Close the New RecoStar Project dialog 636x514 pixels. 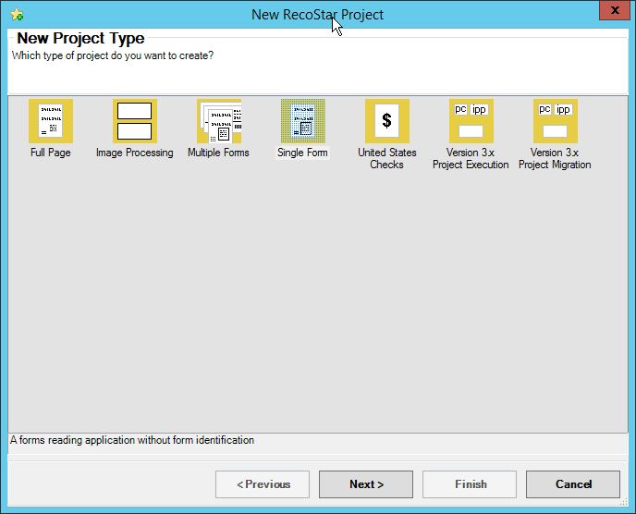(615, 10)
